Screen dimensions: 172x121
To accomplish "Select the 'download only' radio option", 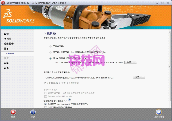I will coord(50,53).
